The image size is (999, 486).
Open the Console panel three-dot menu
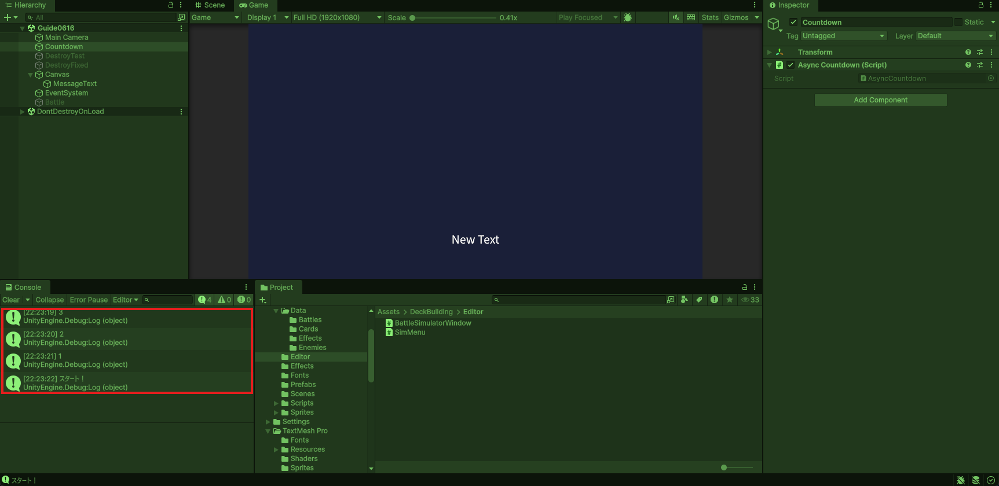point(246,287)
